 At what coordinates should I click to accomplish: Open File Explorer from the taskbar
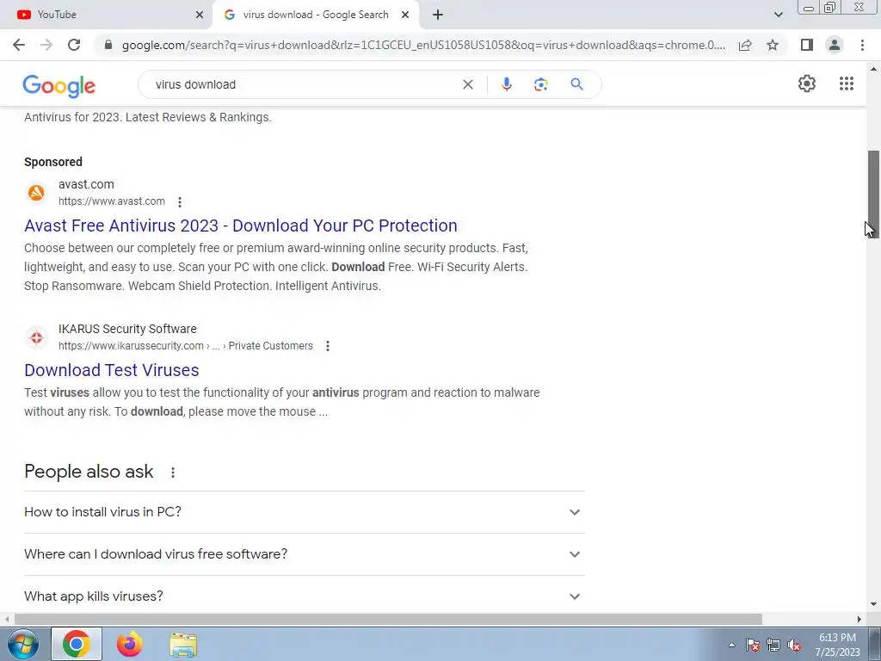[183, 644]
